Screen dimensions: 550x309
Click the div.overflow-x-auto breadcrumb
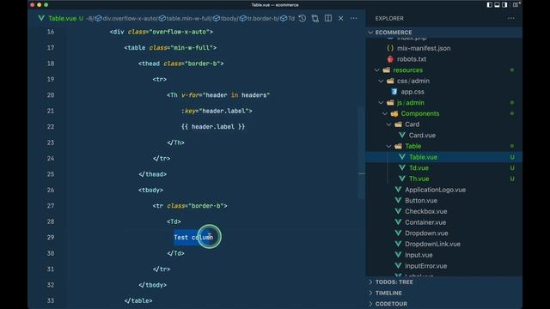[129, 18]
